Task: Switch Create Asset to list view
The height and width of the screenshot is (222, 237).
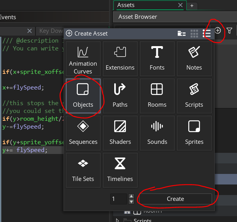Action: pos(207,33)
